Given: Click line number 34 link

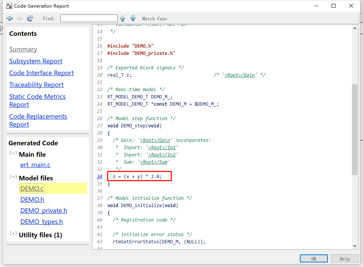Looking at the screenshot, I should (x=100, y=176).
